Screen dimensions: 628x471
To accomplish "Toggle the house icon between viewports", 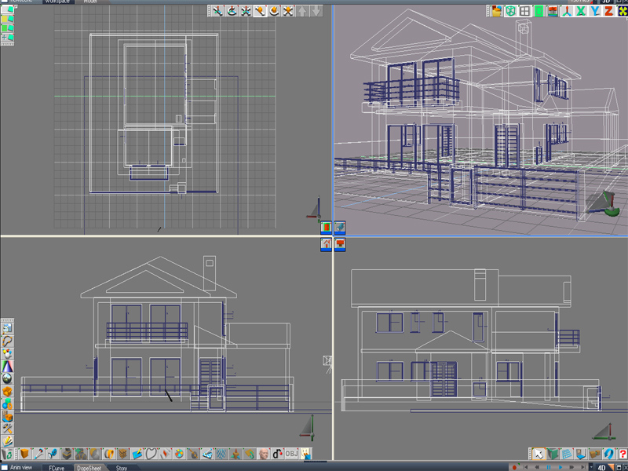I will tap(326, 244).
